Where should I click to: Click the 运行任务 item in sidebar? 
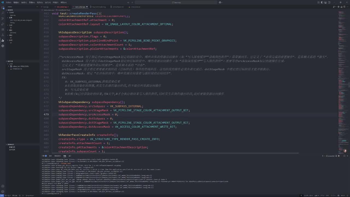point(12,150)
